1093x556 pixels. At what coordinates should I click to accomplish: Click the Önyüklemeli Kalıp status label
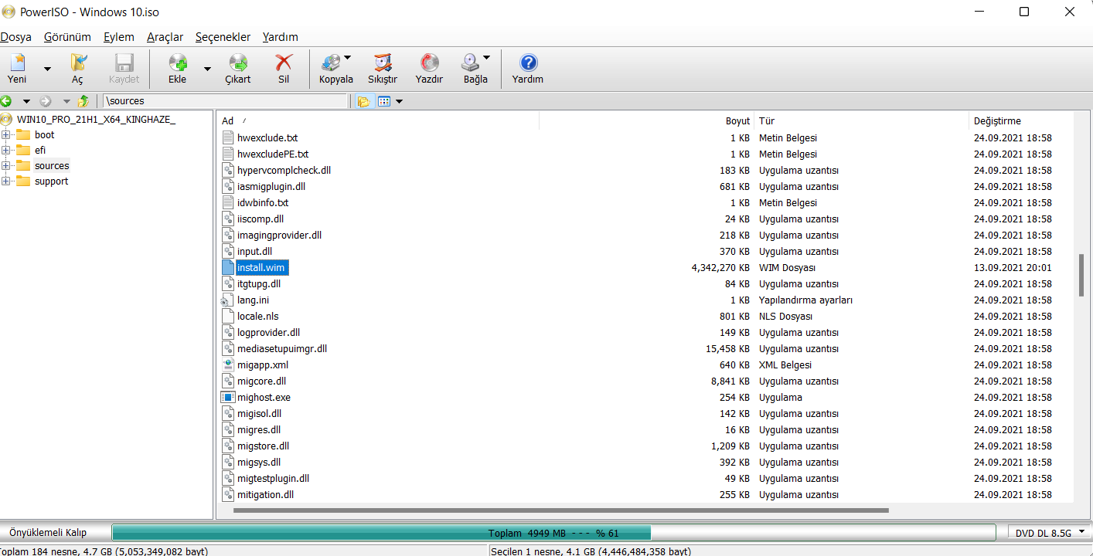pyautogui.click(x=48, y=533)
